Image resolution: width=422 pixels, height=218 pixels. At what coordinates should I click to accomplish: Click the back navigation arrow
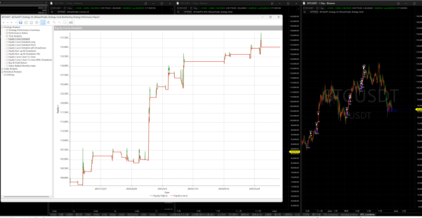pyautogui.click(x=4, y=22)
